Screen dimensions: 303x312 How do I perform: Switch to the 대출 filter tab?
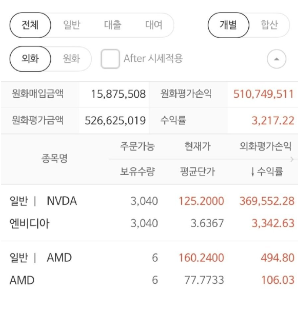[113, 25]
